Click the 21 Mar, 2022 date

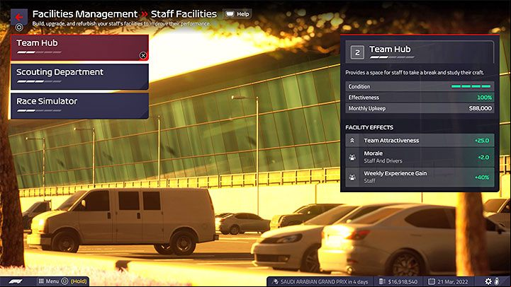(x=453, y=282)
